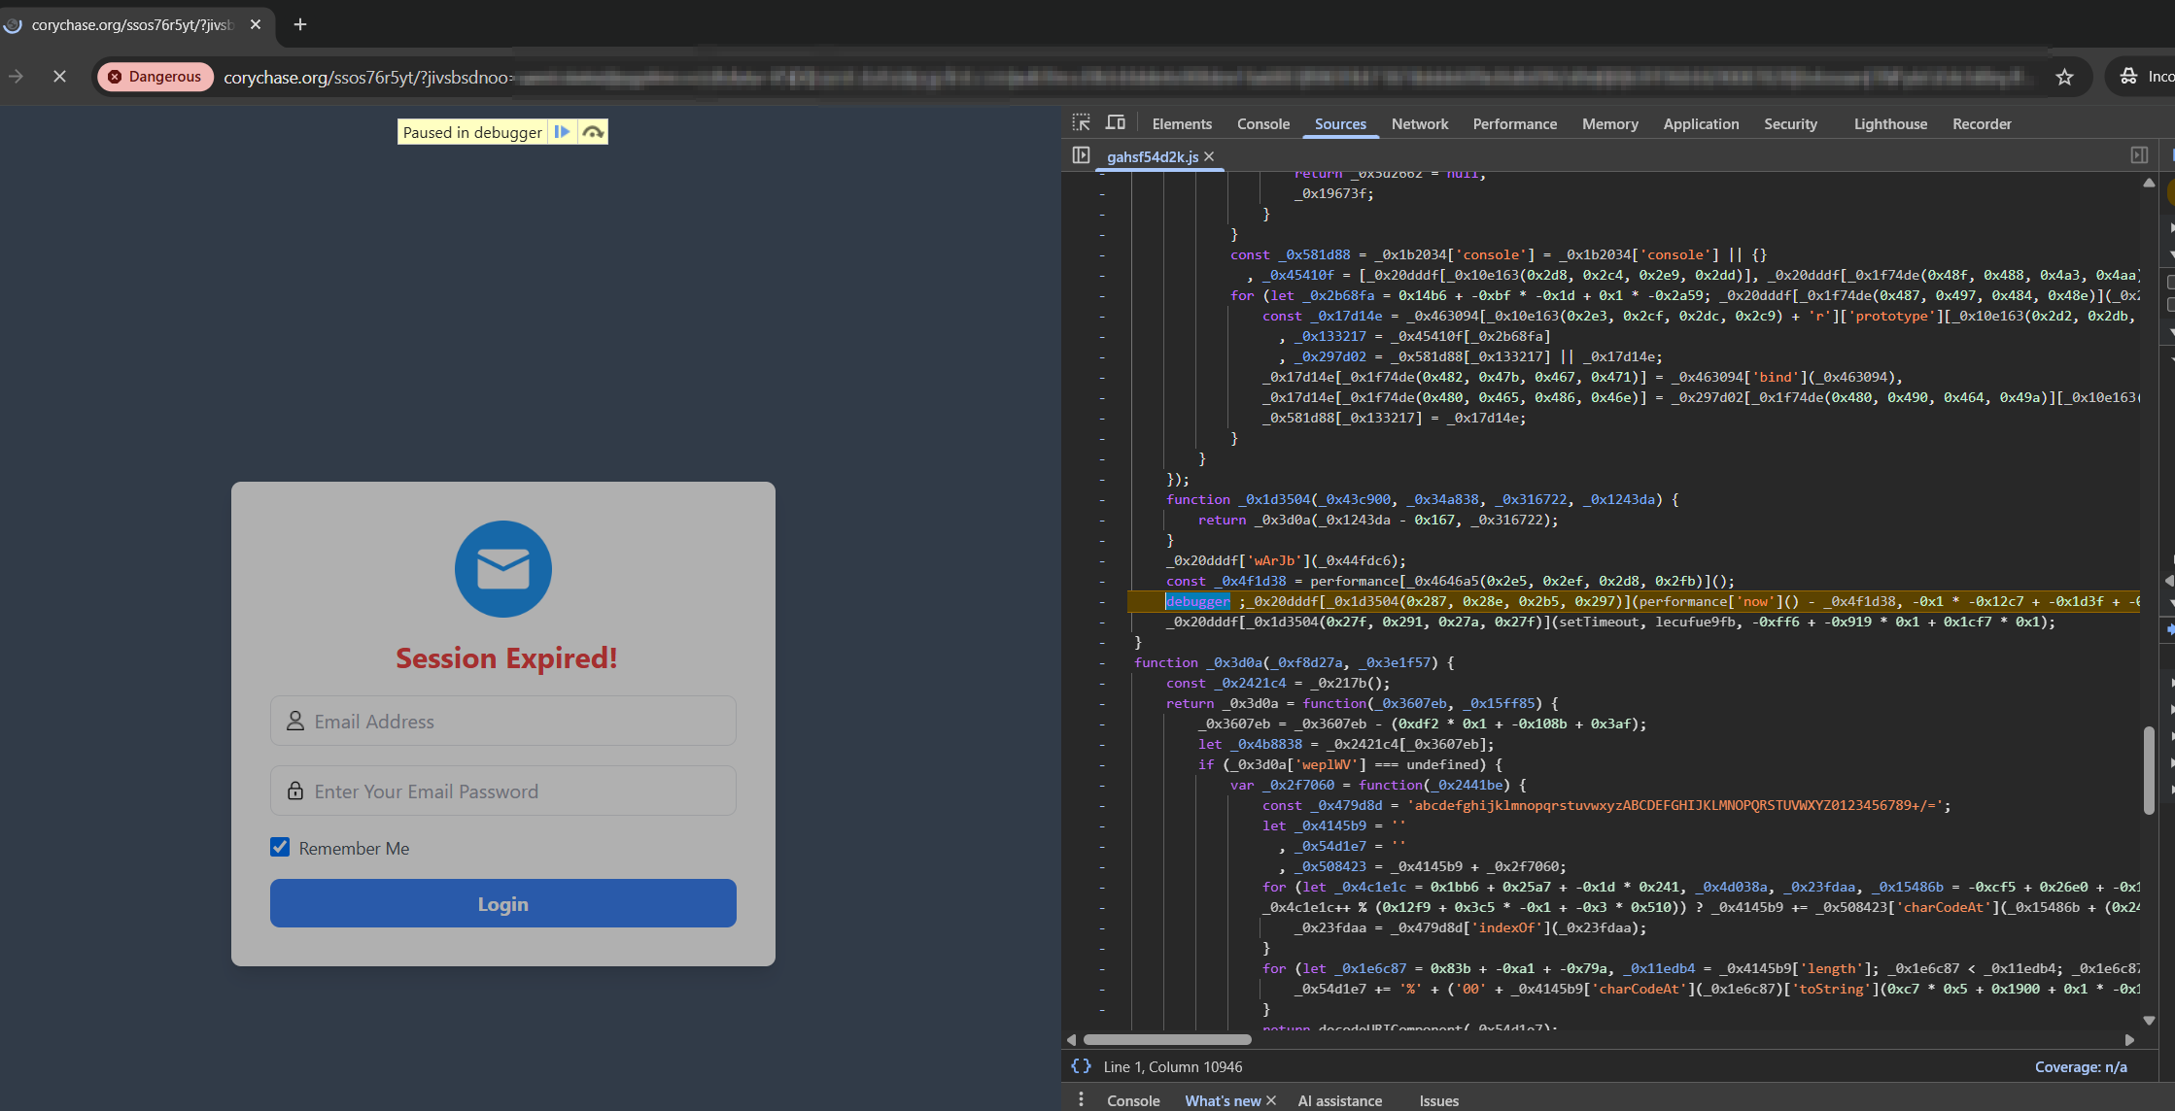The image size is (2175, 1111).
Task: Open the Coverage: n/a link
Action: point(2081,1066)
